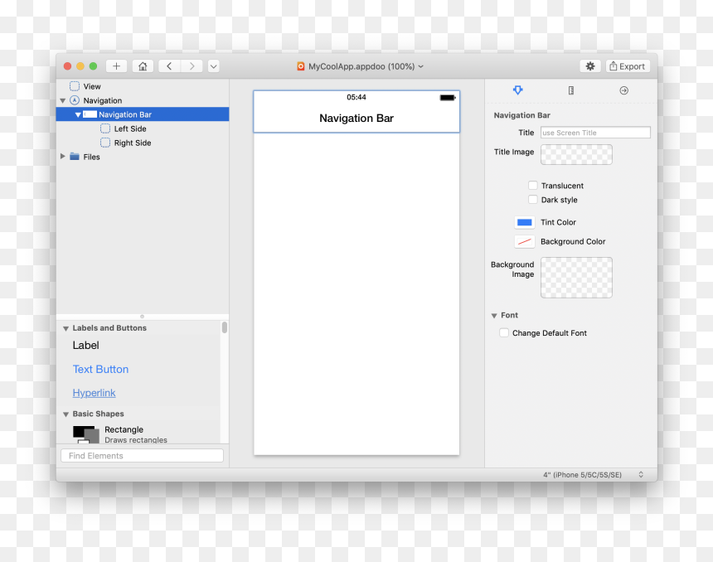This screenshot has height=562, width=713.
Task: Click the element library scrollbar
Action: tap(224, 327)
